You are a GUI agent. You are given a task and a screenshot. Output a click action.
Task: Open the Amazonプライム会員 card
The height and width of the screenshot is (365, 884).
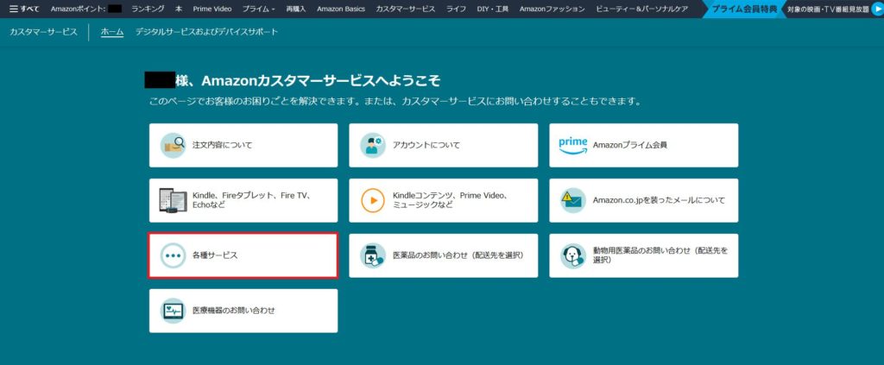[x=644, y=145]
